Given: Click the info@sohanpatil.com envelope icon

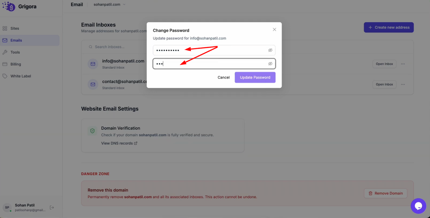Looking at the screenshot, I should pyautogui.click(x=93, y=64).
